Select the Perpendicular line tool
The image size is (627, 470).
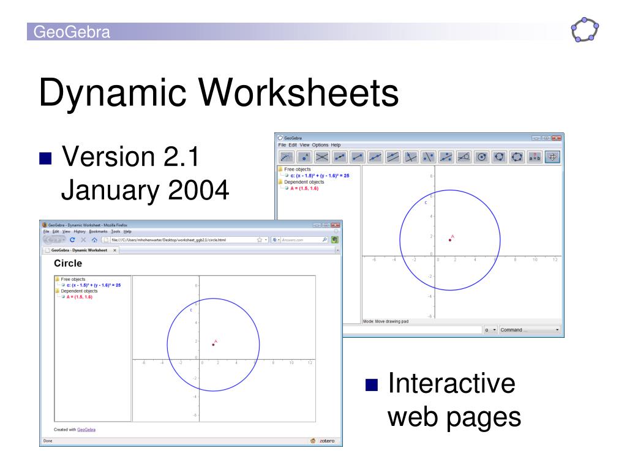pyautogui.click(x=411, y=157)
